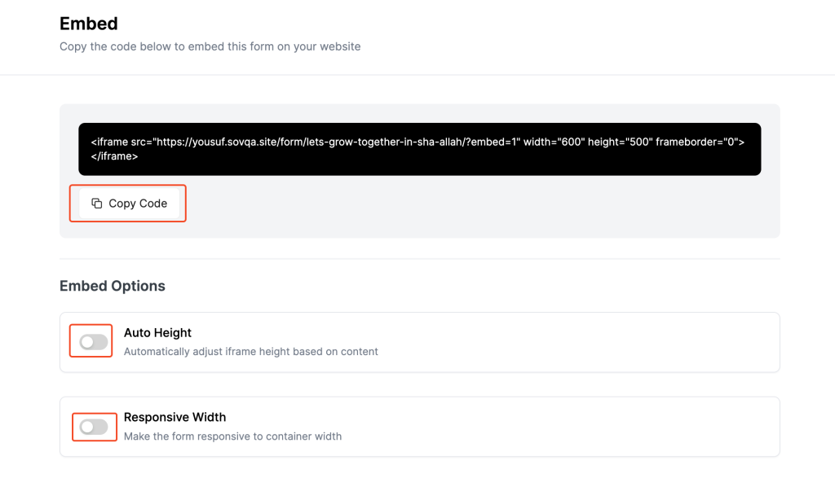Image resolution: width=835 pixels, height=478 pixels.
Task: Click the frameborder="0" attribute text
Action: point(697,142)
